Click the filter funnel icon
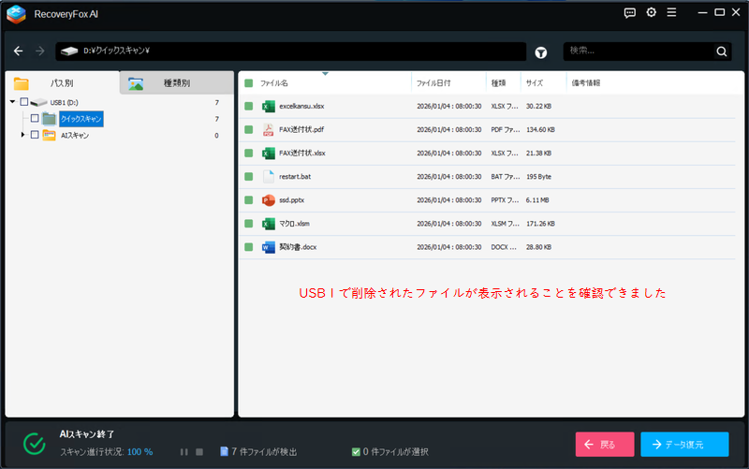 click(x=541, y=51)
